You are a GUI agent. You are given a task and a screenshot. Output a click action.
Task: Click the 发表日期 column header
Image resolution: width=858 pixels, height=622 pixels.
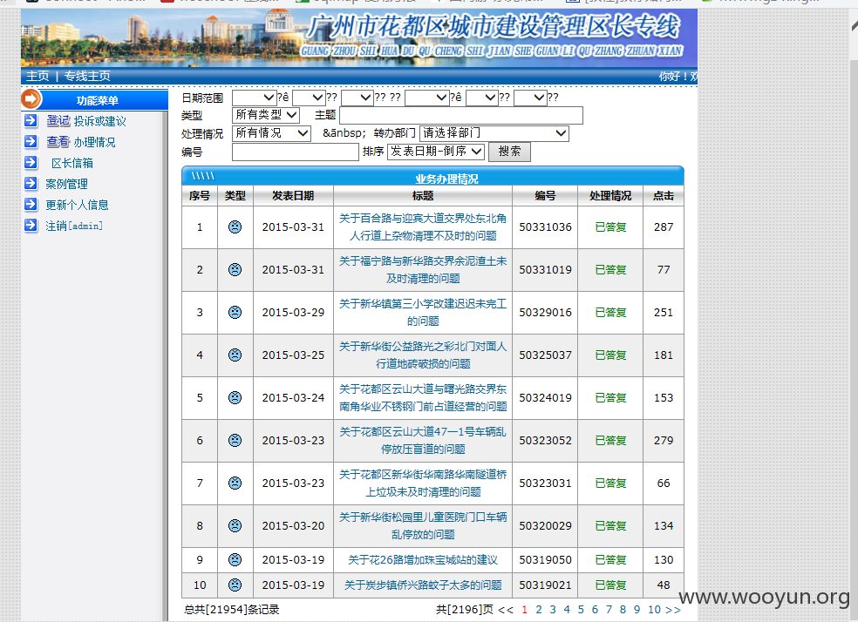coord(293,196)
